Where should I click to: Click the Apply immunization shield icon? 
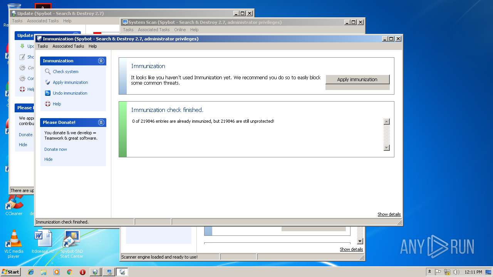tap(48, 82)
